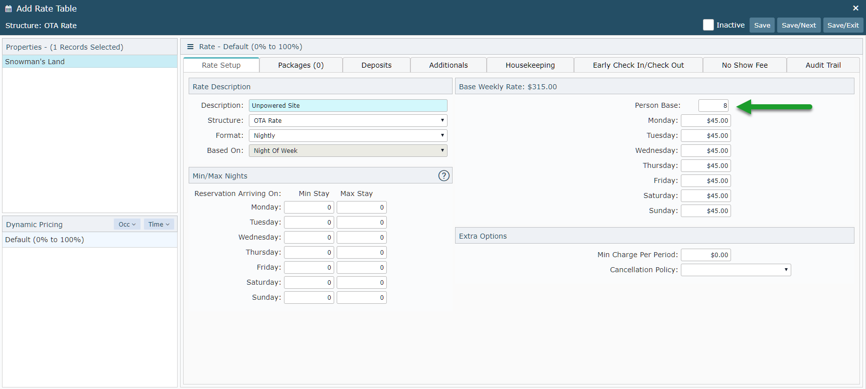Switch to the Rate Setup tab
Image resolution: width=866 pixels, height=389 pixels.
(x=221, y=65)
